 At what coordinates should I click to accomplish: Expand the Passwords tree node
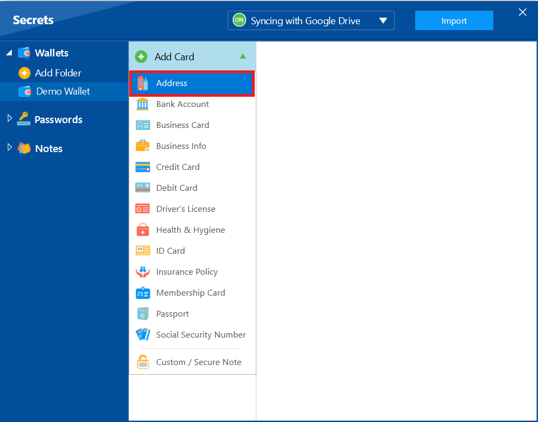tap(10, 118)
